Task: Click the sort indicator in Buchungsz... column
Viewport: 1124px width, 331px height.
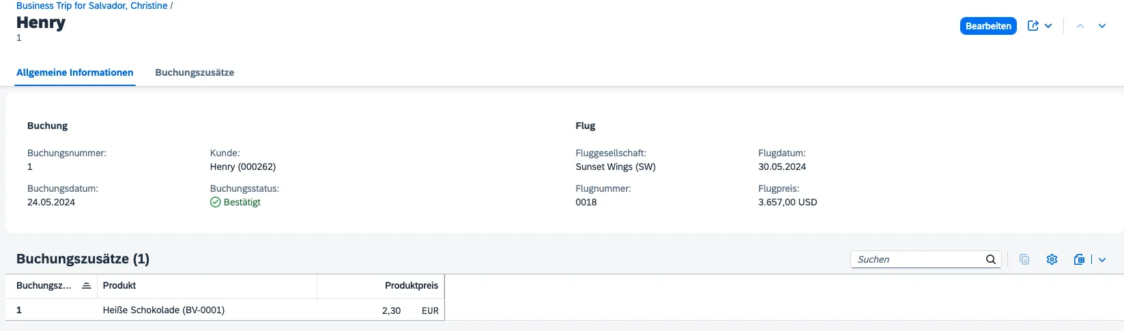Action: [87, 286]
